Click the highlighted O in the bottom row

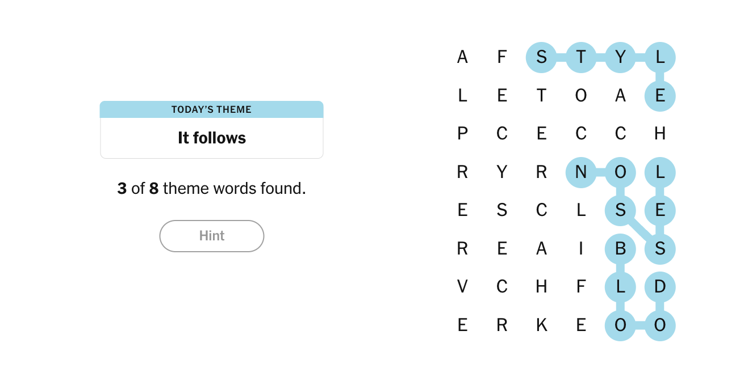pos(620,325)
